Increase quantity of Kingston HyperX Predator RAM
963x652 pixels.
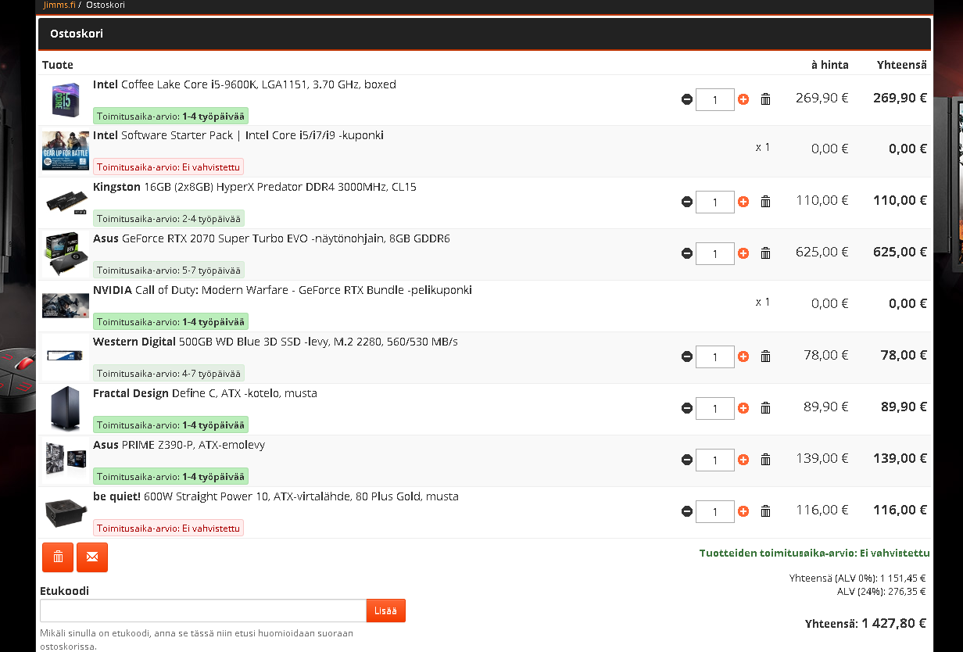click(x=743, y=202)
